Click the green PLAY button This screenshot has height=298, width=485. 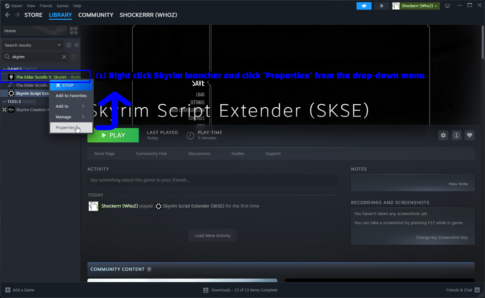(x=113, y=136)
